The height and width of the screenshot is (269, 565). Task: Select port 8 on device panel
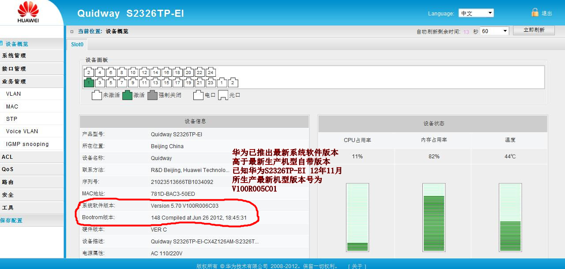pos(122,72)
